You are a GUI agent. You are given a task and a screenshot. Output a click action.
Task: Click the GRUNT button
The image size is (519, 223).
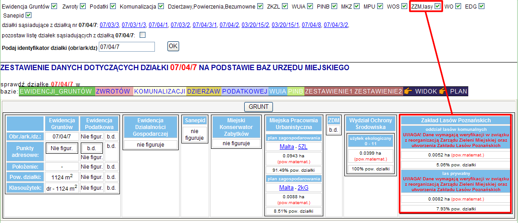[258, 107]
